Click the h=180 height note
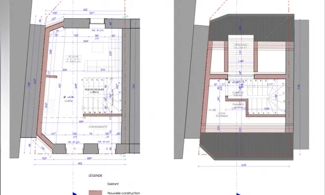 [212, 110]
